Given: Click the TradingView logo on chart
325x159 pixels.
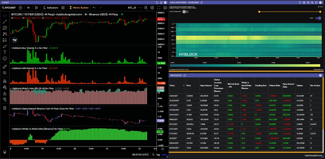Looking at the screenshot, I should [15, 40].
